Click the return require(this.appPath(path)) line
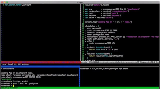Viewport: 160px width, 90px height. point(106,56)
